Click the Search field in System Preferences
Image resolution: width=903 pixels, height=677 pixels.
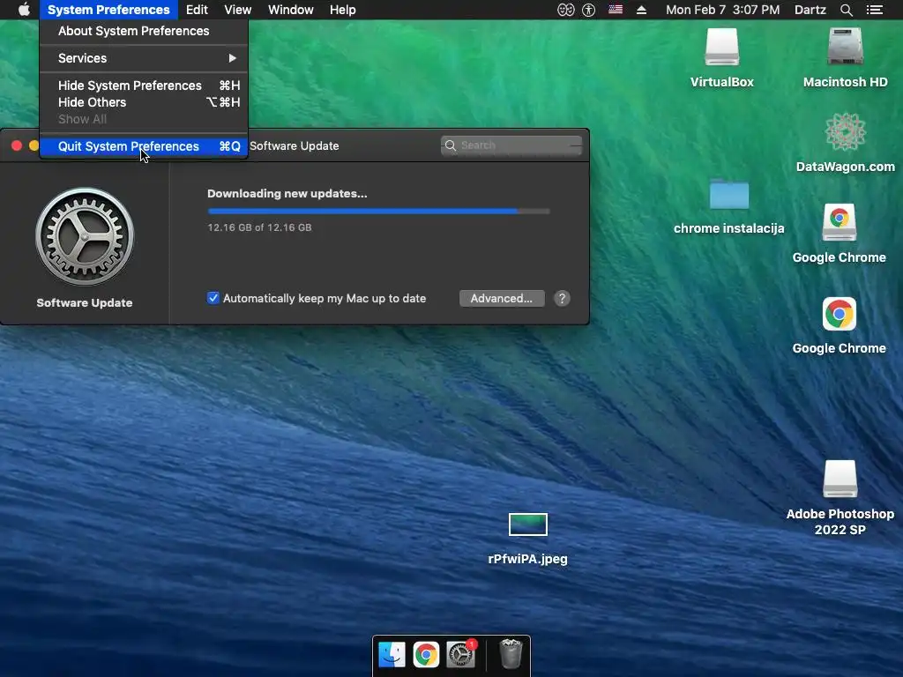pyautogui.click(x=511, y=145)
